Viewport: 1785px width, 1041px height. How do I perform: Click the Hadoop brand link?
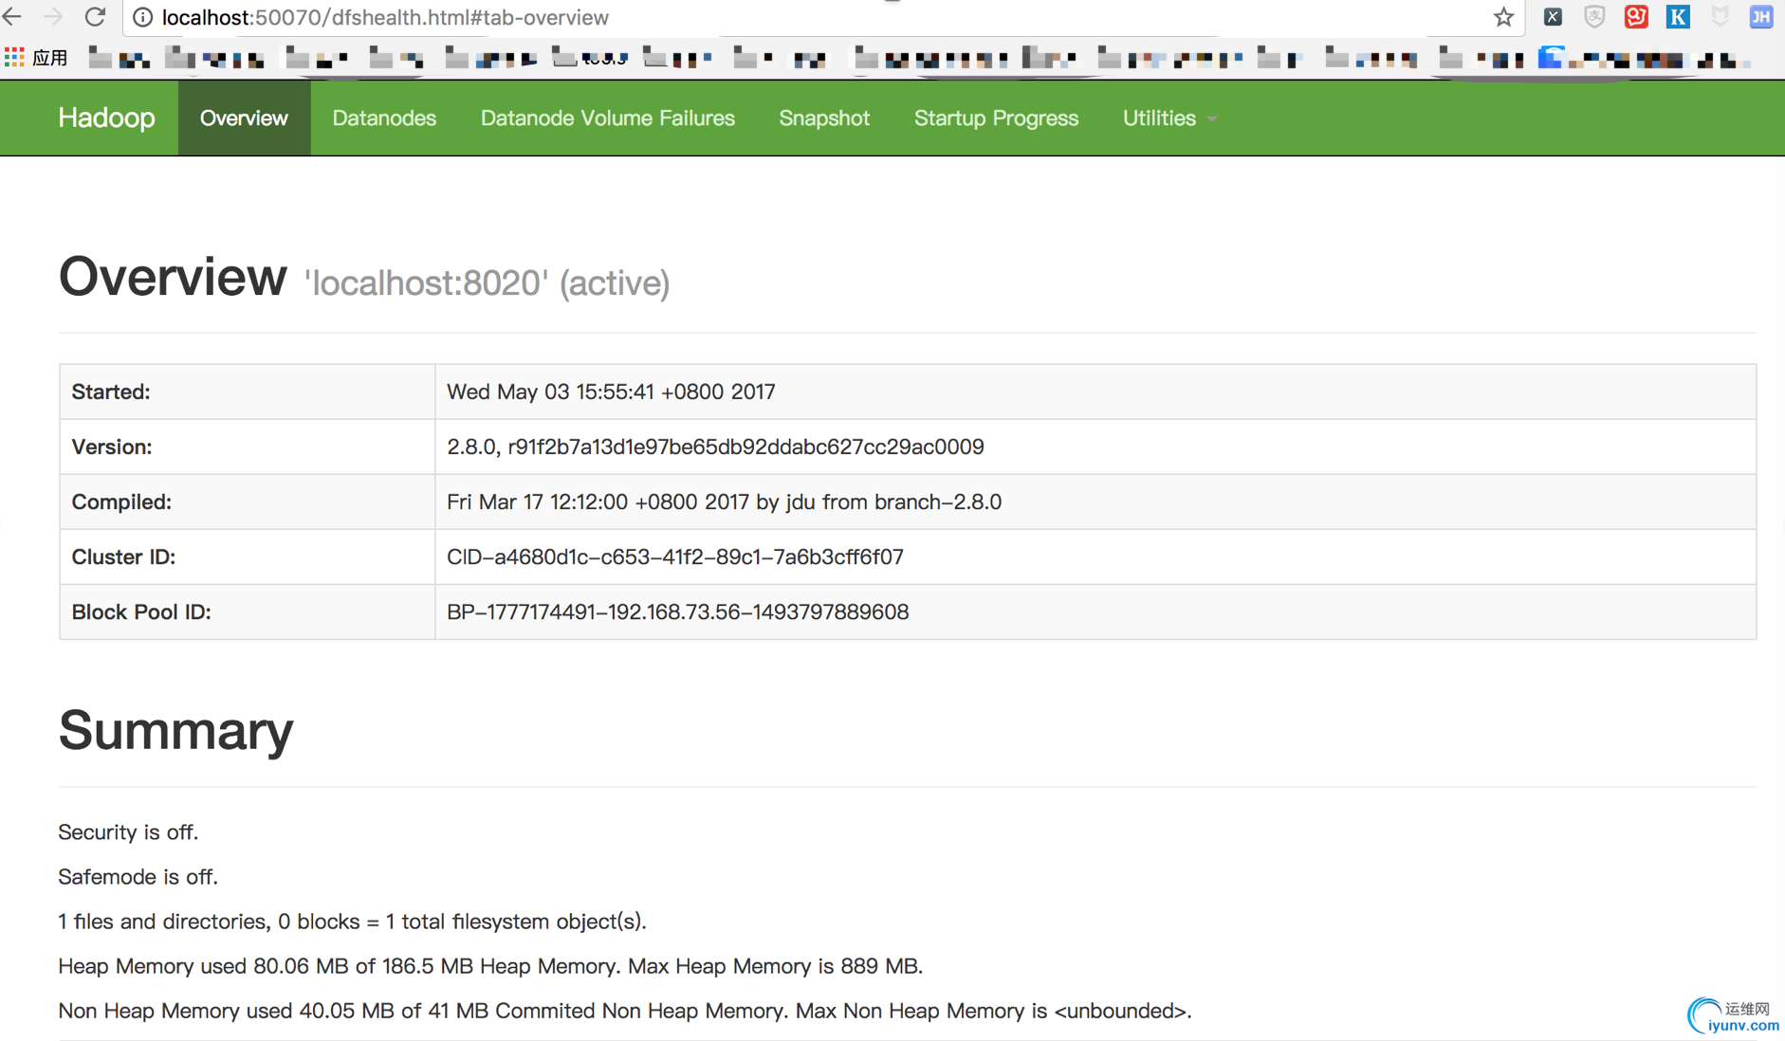point(106,118)
